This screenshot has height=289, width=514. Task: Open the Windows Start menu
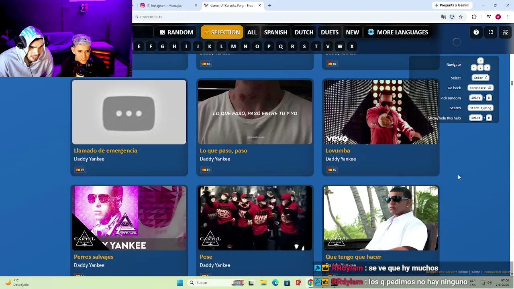(x=180, y=283)
